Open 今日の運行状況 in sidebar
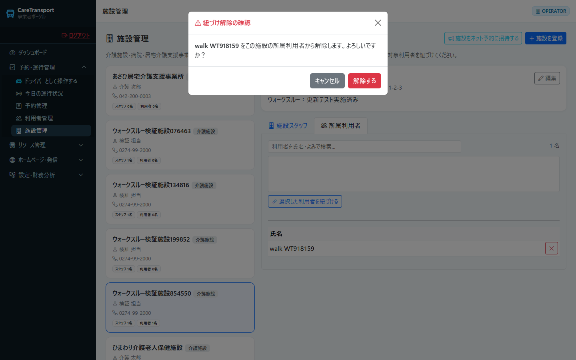This screenshot has width=576, height=360. click(x=51, y=93)
